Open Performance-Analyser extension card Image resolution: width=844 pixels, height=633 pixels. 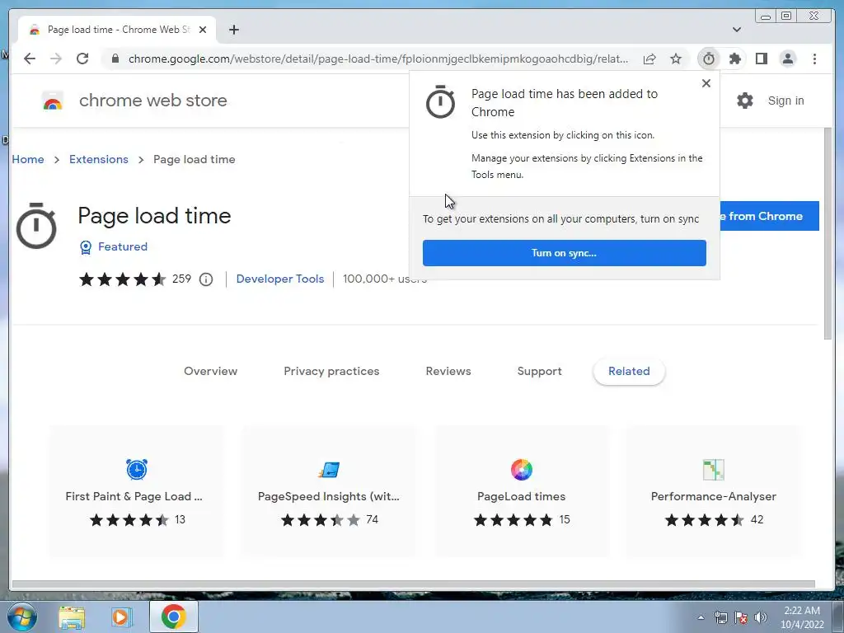pos(714,491)
